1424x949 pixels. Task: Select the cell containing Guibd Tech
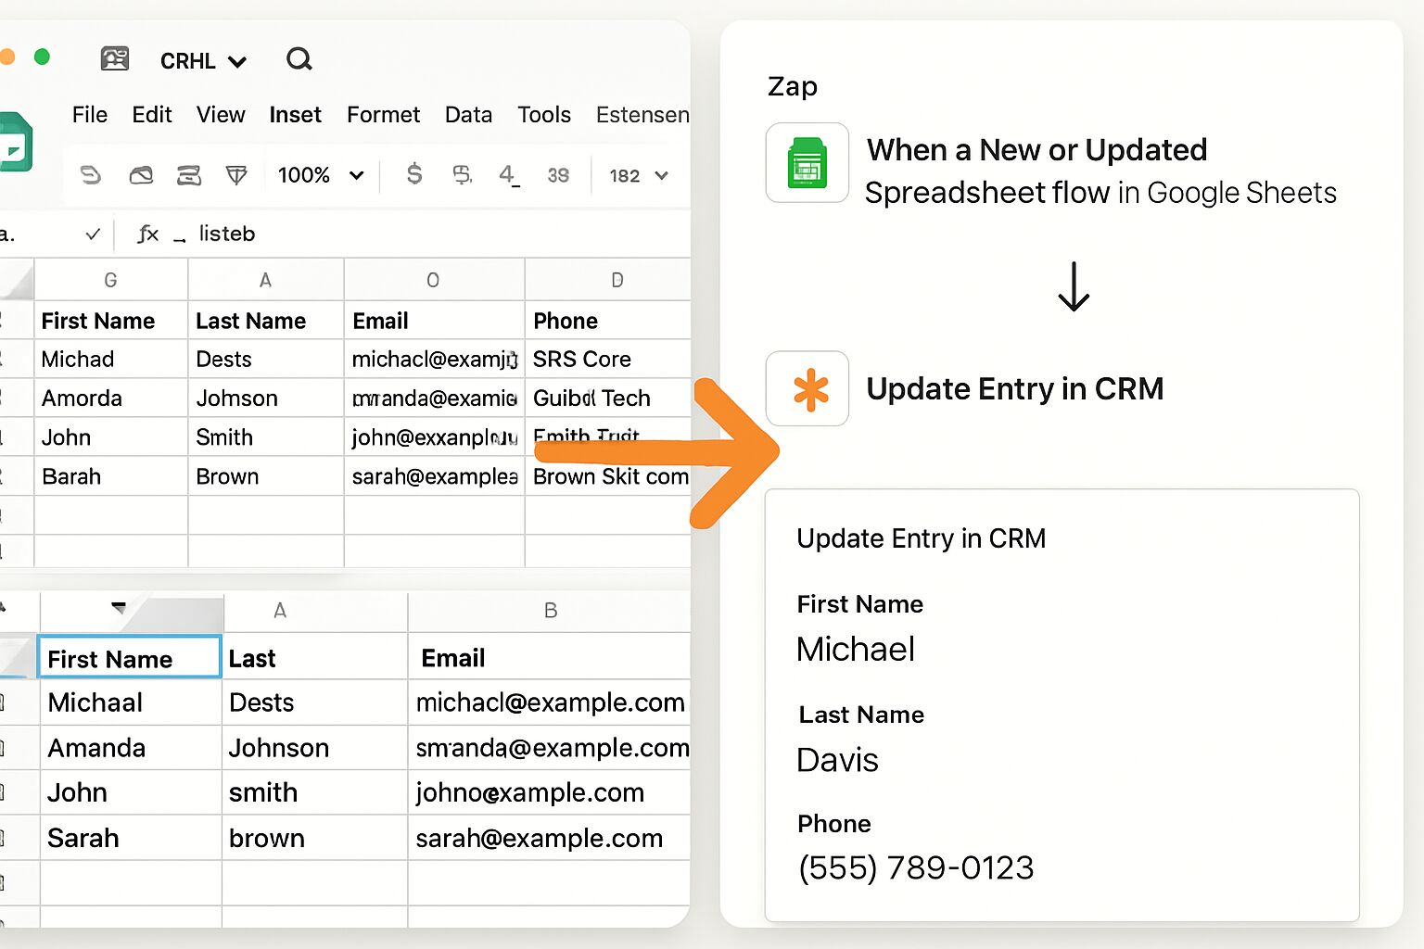[x=608, y=398]
